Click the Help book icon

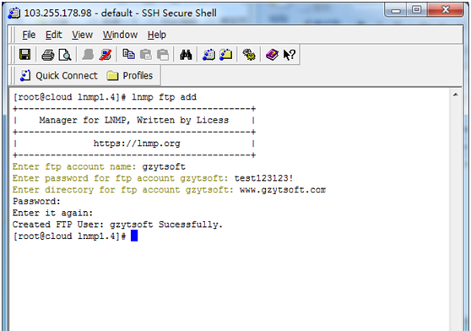(x=272, y=55)
